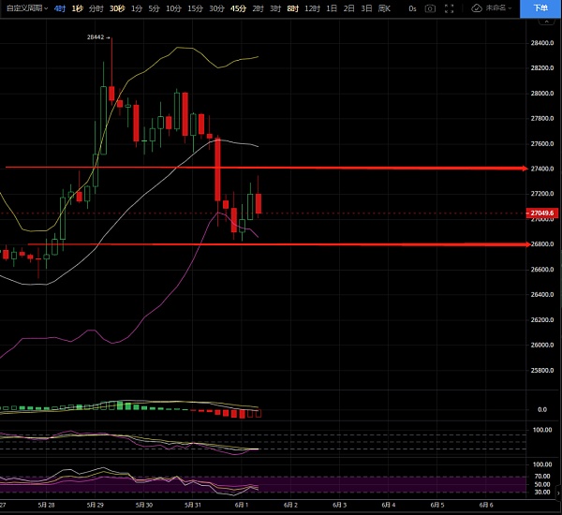Open the 自定义周期 custom period dropdown
This screenshot has height=515, width=562.
pos(27,8)
